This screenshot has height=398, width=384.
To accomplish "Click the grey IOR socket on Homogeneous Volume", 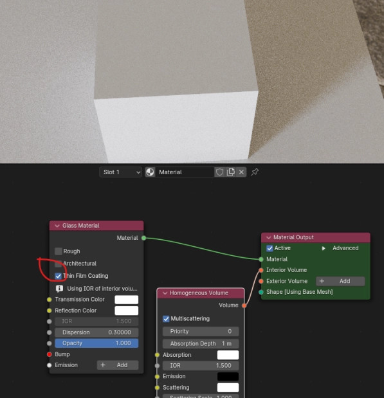I will pyautogui.click(x=157, y=365).
